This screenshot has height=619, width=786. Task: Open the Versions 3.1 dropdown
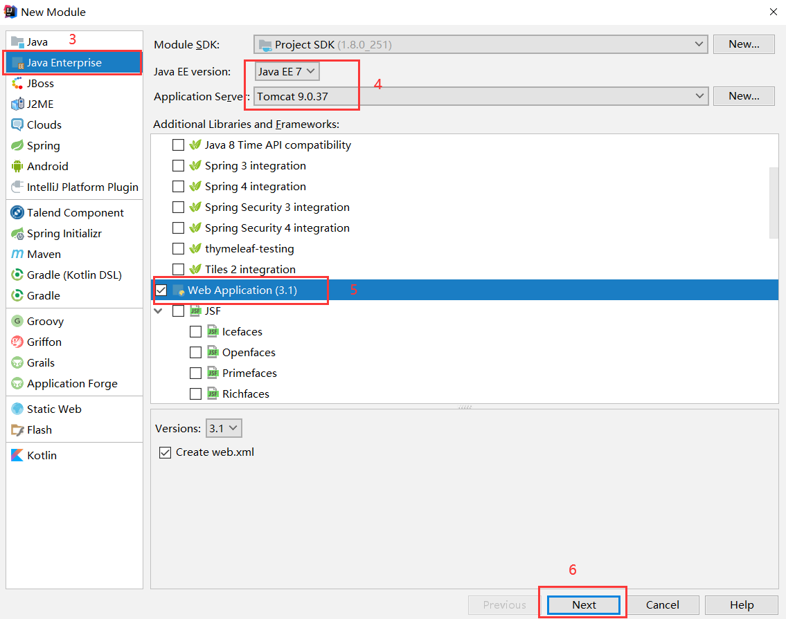click(224, 429)
